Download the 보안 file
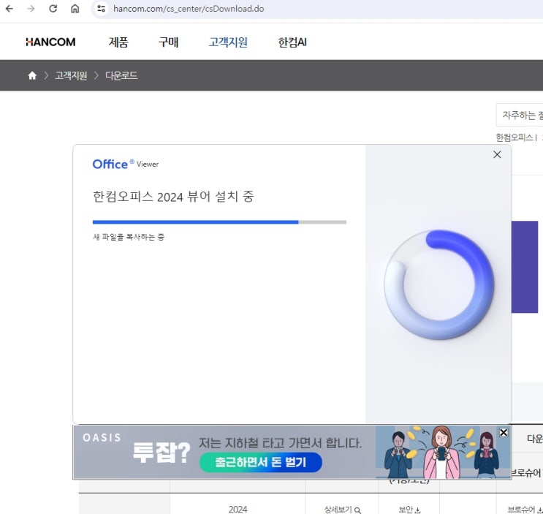The image size is (543, 514). coord(409,510)
